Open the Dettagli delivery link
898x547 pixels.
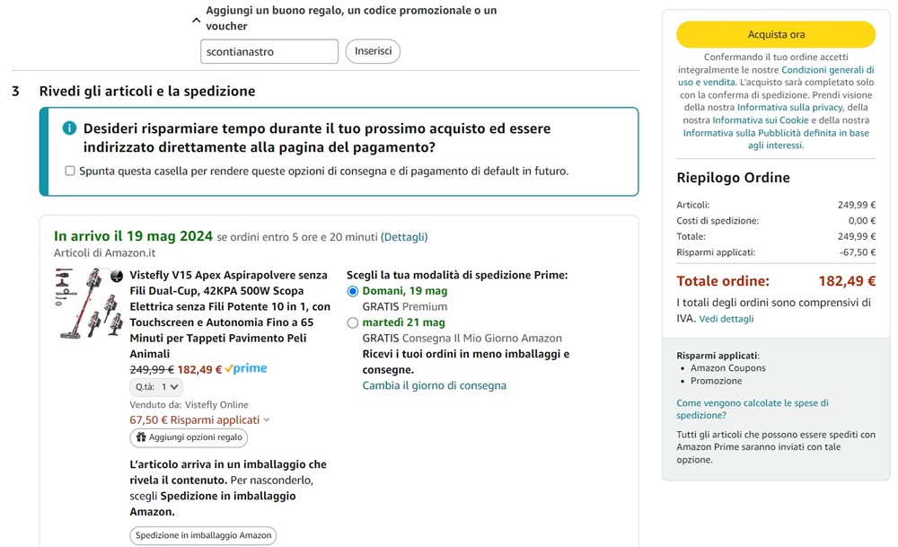[x=404, y=236]
